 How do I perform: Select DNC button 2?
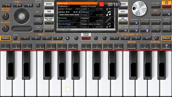click(17, 5)
